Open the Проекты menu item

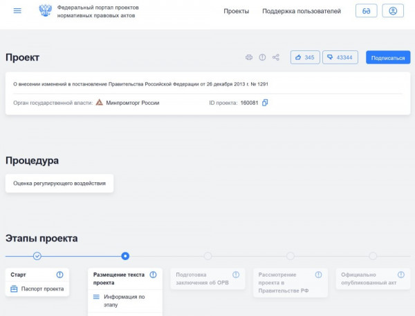tap(237, 11)
